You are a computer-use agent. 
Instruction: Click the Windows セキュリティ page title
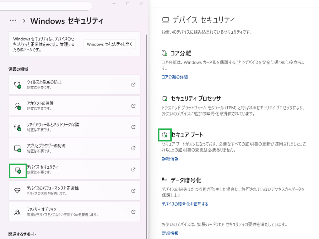pos(67,21)
